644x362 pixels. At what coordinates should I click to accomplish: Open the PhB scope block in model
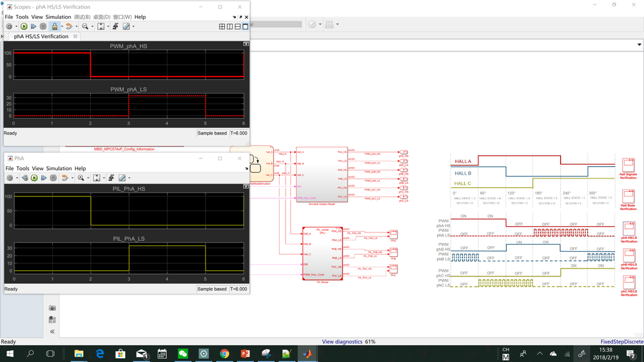click(x=393, y=252)
